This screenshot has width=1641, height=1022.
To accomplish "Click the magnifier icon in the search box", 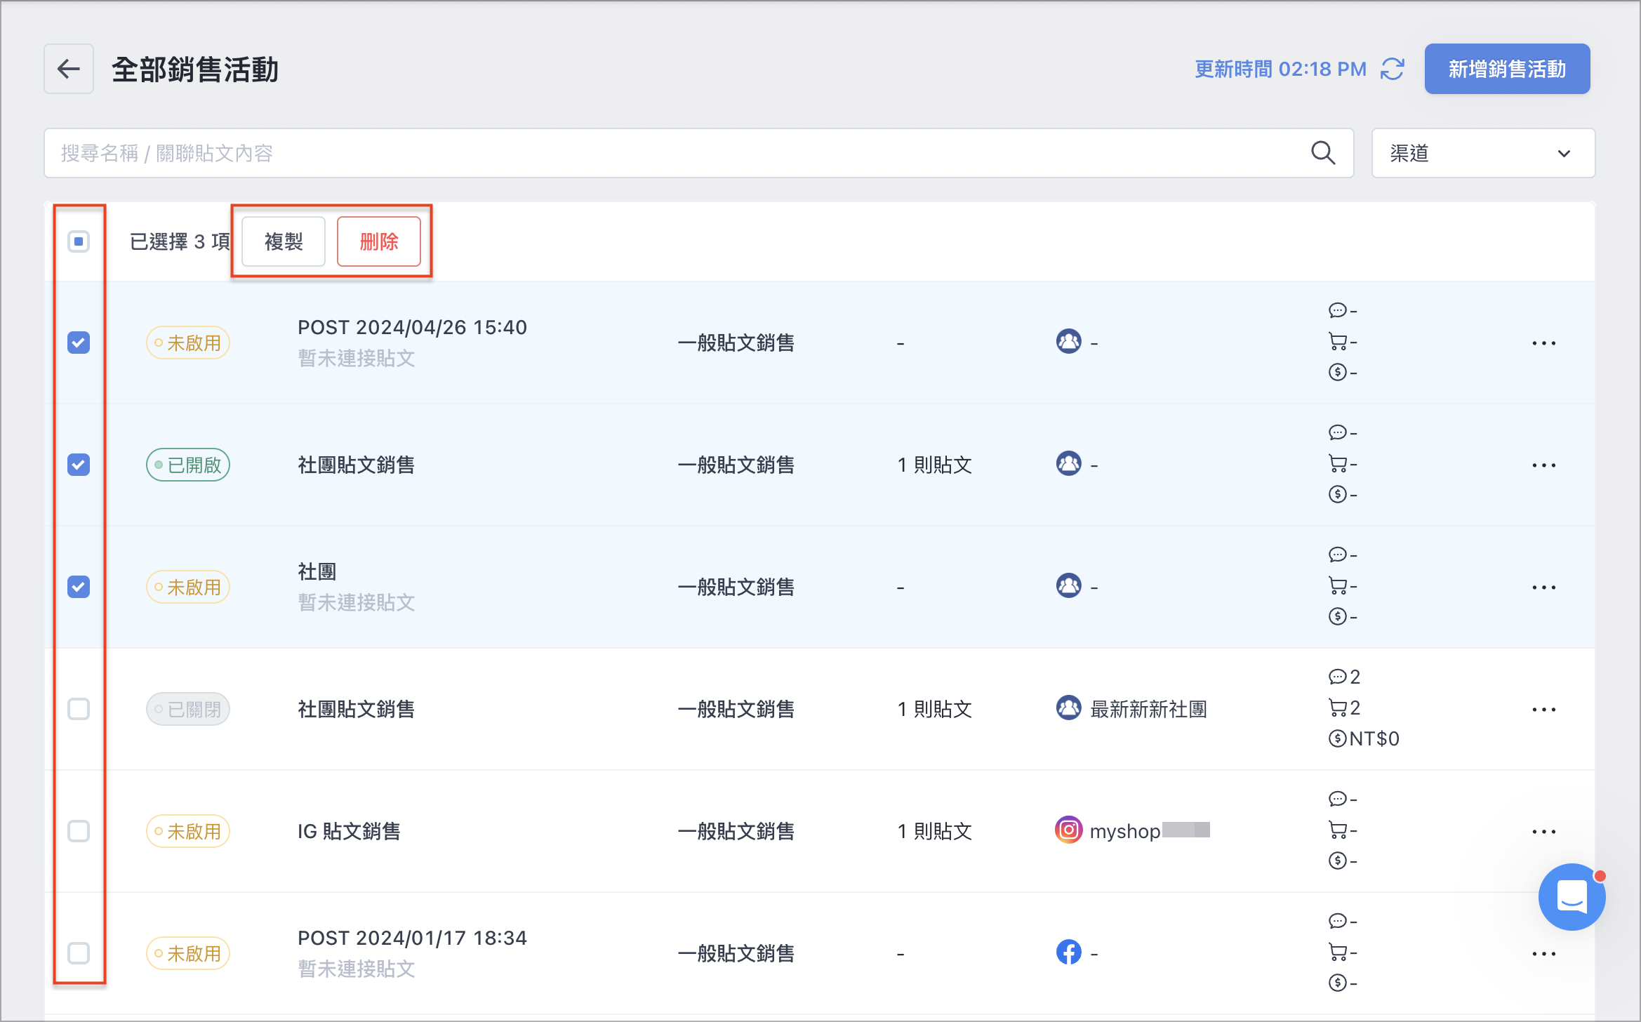I will (x=1323, y=152).
